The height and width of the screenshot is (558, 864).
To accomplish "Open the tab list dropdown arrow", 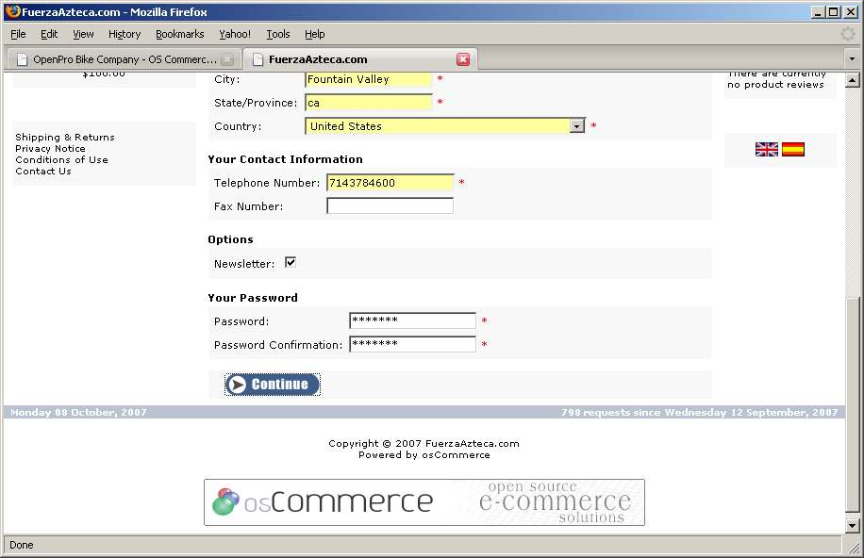I will click(852, 59).
